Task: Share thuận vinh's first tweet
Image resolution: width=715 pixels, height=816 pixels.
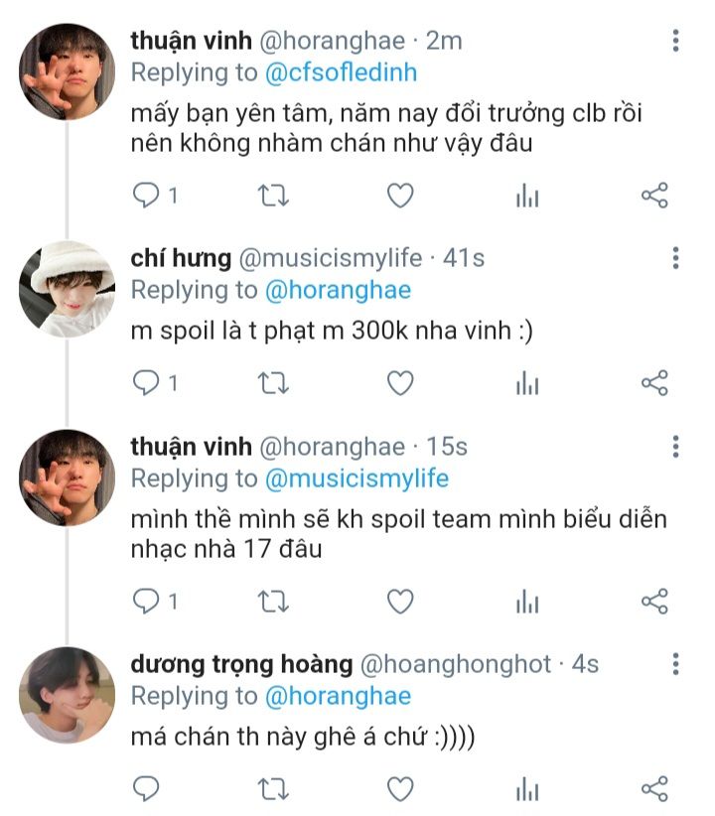Action: [x=654, y=196]
